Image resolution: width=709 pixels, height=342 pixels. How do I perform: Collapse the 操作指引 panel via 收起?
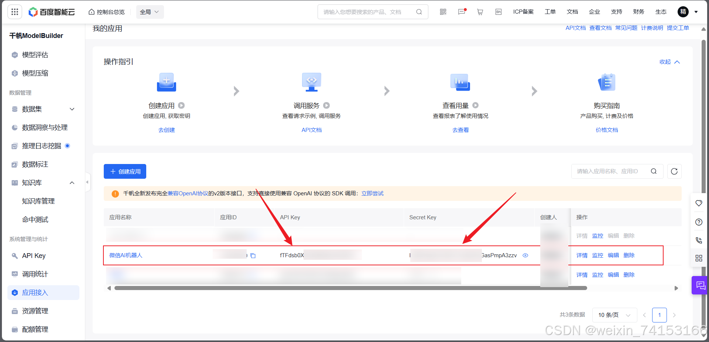tap(669, 62)
